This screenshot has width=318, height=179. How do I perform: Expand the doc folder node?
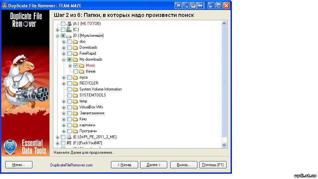pyautogui.click(x=64, y=42)
